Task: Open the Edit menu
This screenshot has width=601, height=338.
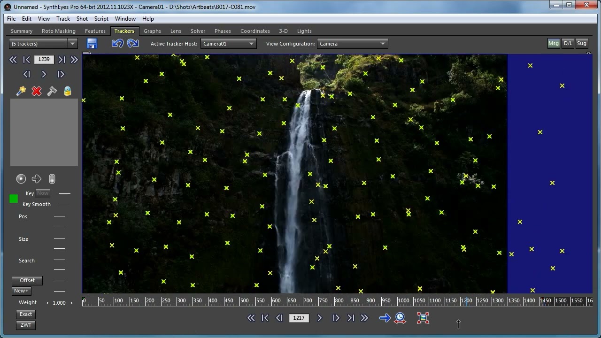Action: pyautogui.click(x=27, y=19)
